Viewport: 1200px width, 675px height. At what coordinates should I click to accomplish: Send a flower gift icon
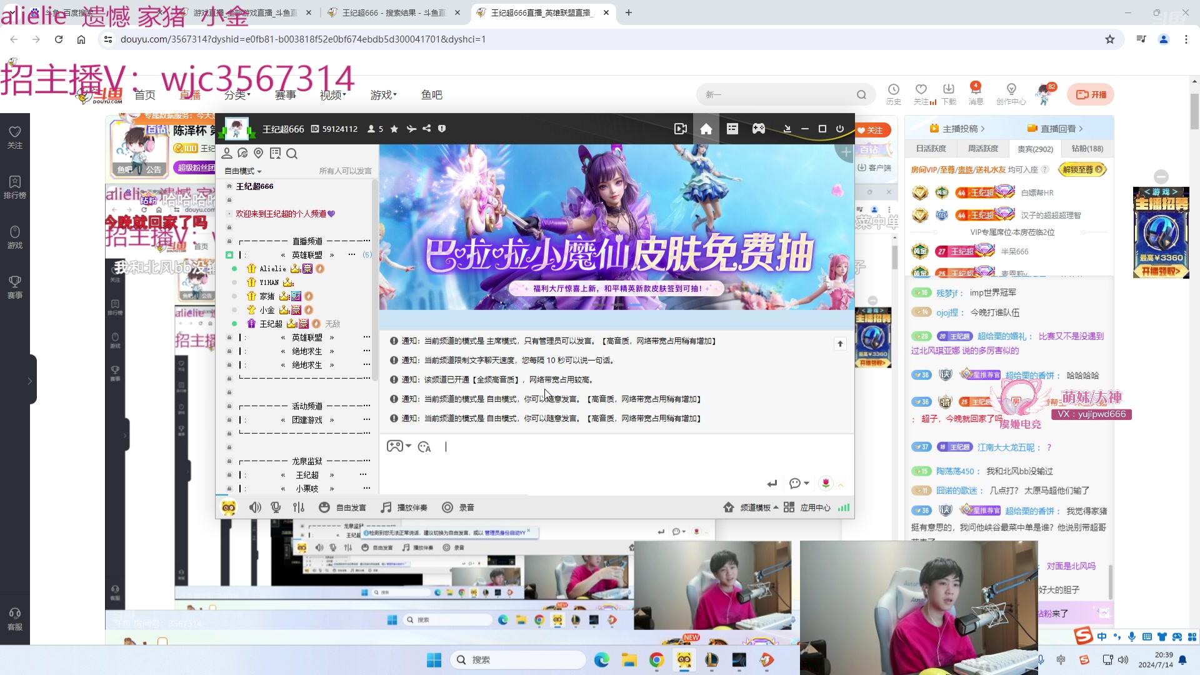[826, 483]
